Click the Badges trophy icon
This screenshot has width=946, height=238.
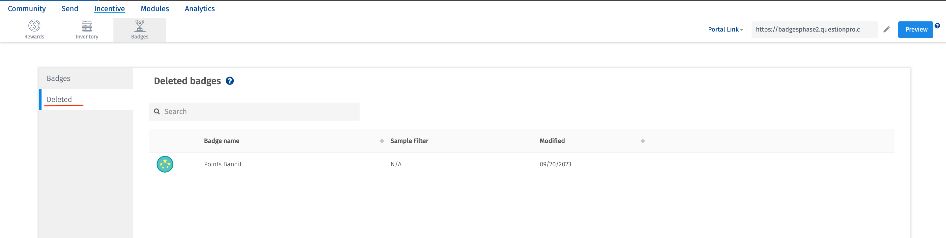[x=139, y=26]
